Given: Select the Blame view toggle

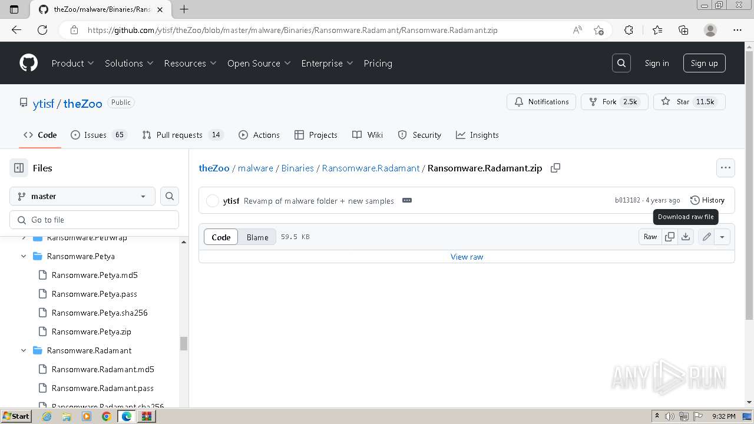Looking at the screenshot, I should (x=257, y=237).
